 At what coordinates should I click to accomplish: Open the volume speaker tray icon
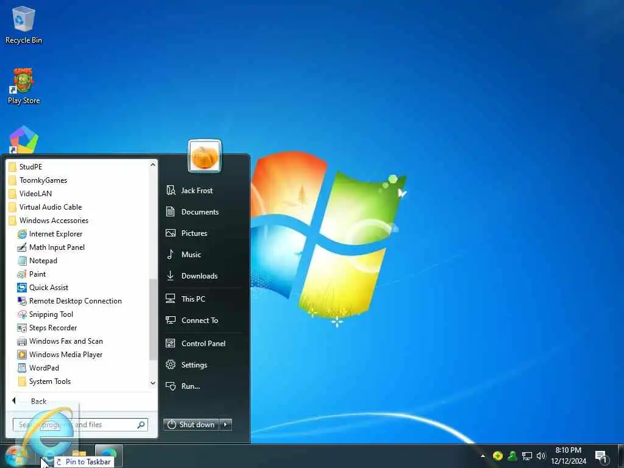coord(541,456)
